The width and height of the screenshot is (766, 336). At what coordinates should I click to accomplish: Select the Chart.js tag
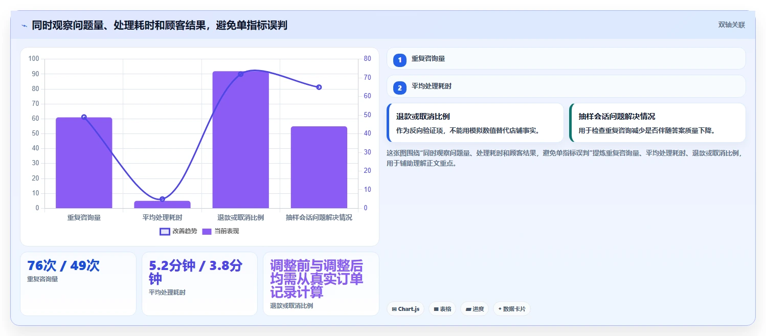405,309
